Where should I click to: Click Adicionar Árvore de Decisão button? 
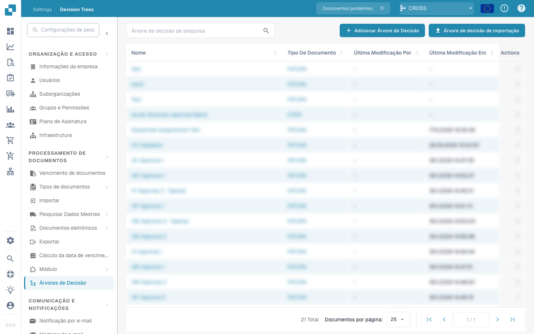(382, 30)
